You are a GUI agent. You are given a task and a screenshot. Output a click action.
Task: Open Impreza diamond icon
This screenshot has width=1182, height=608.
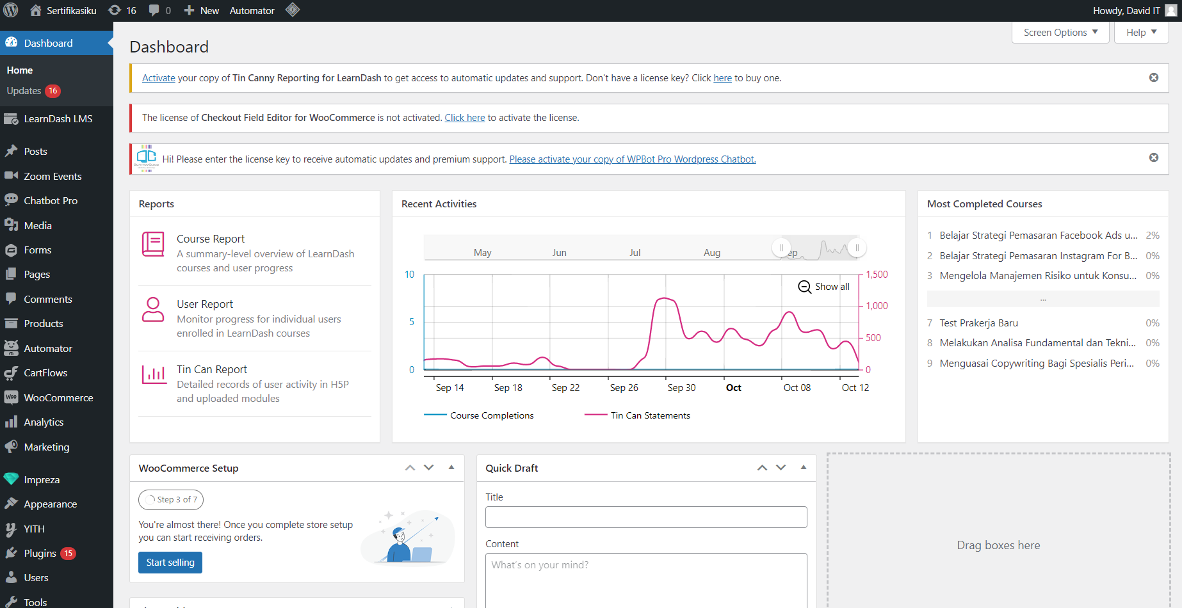click(x=11, y=479)
